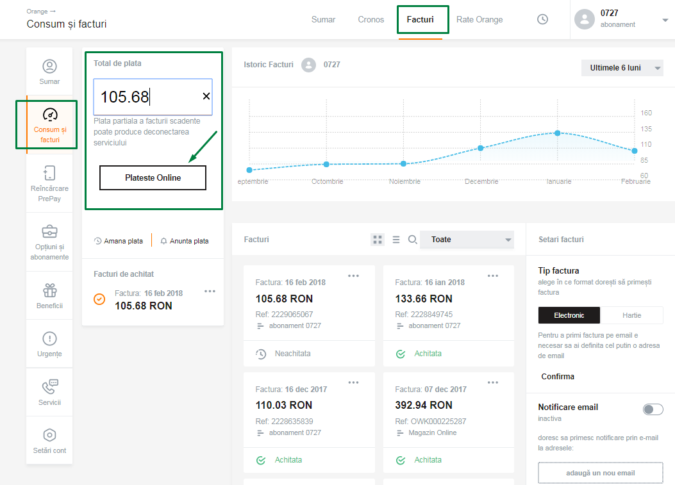Click the Magazin Online label

click(433, 432)
